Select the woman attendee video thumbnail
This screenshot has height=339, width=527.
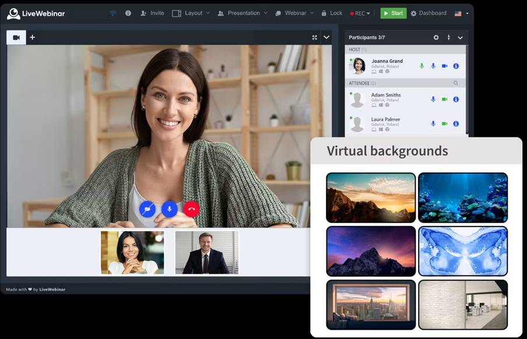click(132, 252)
